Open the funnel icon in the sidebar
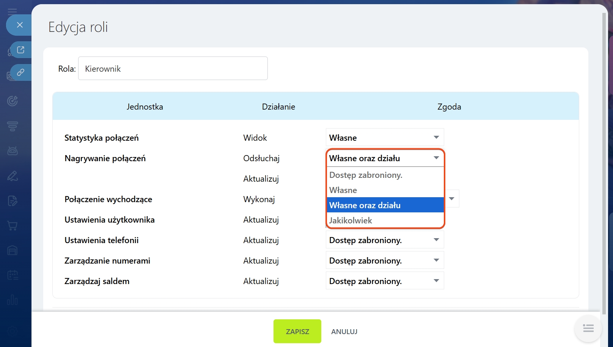This screenshot has height=347, width=613. pos(13,126)
